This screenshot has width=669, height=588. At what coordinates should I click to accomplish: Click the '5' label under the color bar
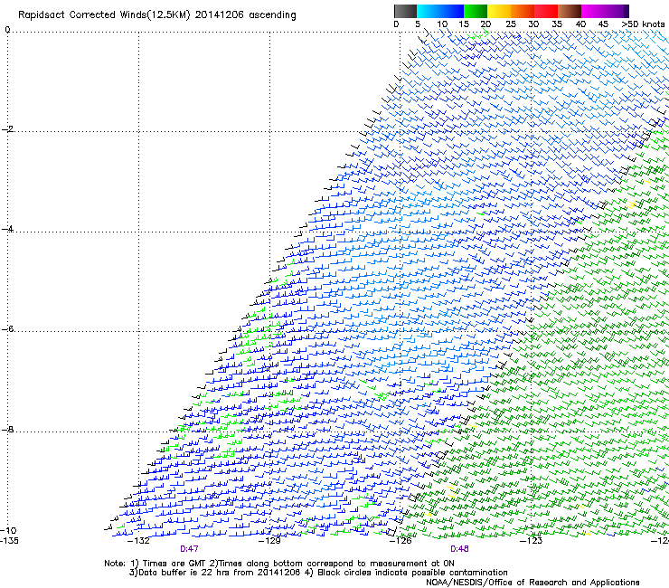(x=418, y=24)
